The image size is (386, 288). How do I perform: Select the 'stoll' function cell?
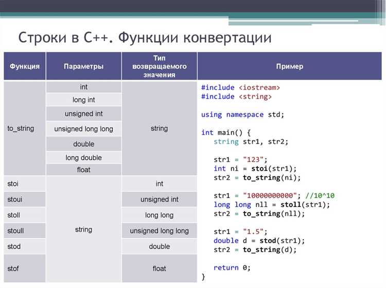coord(25,215)
